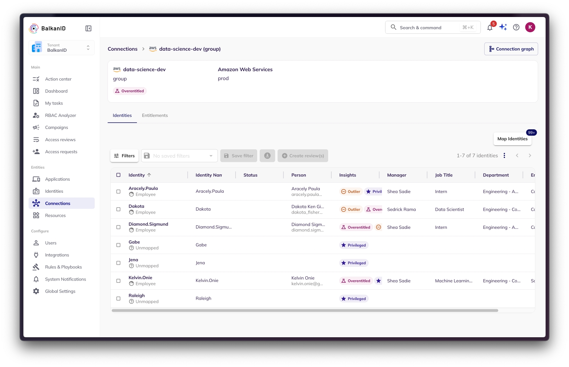569x367 pixels.
Task: Open RBAC Analyzer in sidebar
Action: pyautogui.click(x=60, y=115)
